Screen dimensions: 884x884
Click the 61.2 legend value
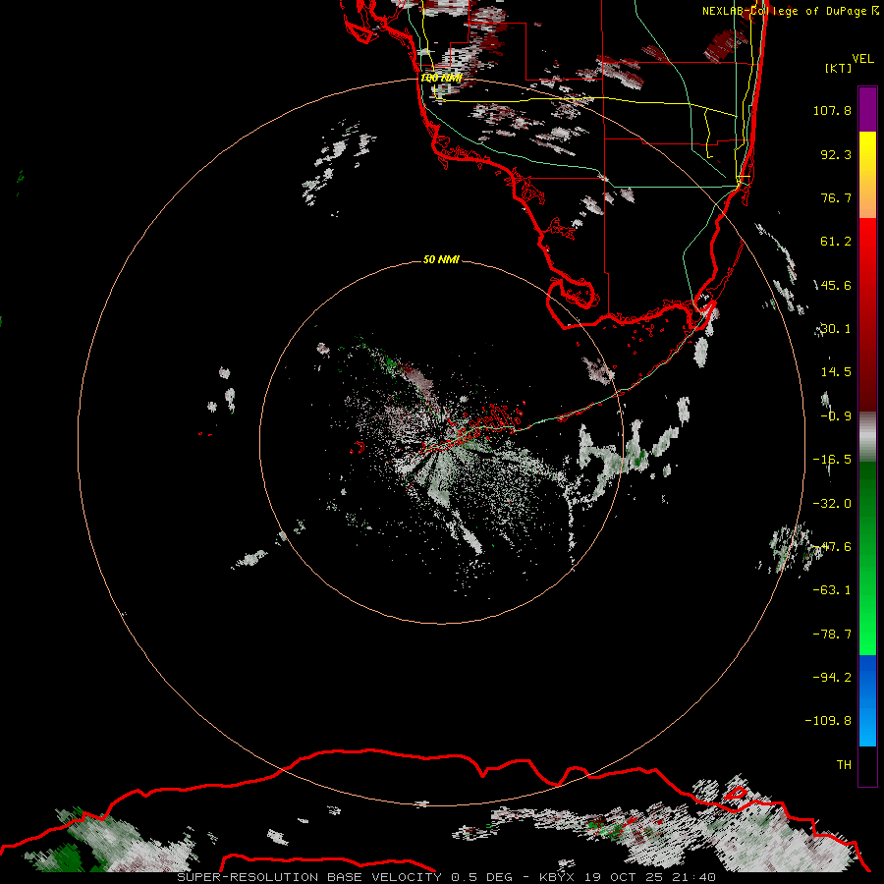(836, 242)
